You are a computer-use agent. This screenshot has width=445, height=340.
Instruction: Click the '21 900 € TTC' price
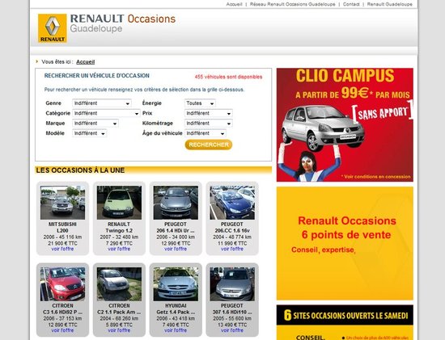tap(62, 243)
